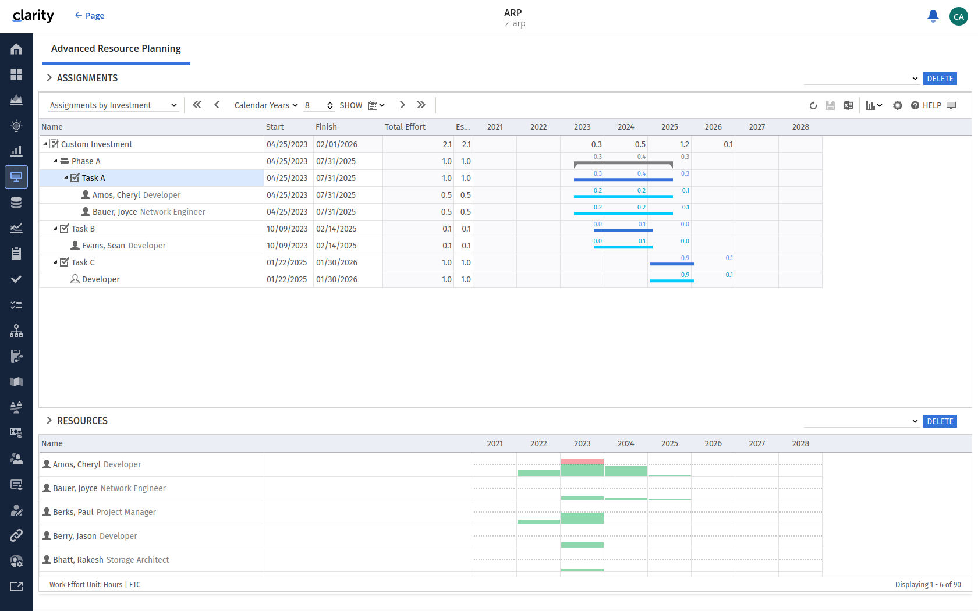Open the CA user avatar menu

[959, 16]
